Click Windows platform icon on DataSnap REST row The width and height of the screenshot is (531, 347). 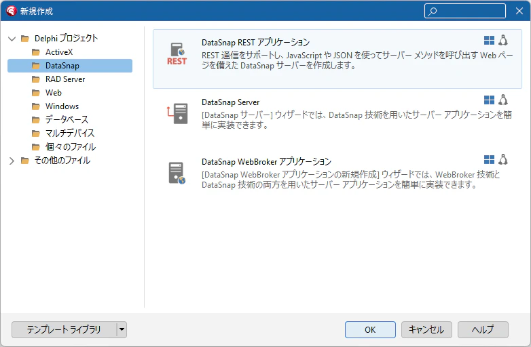[489, 40]
